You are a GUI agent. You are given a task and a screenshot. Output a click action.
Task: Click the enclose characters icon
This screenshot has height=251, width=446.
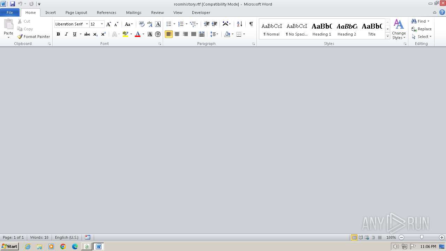click(x=158, y=34)
